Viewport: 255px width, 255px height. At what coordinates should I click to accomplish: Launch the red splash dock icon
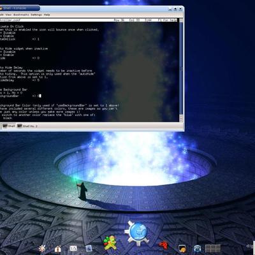tap(163, 245)
